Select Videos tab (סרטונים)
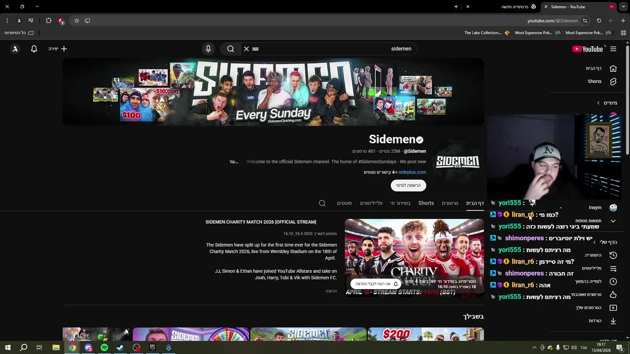This screenshot has width=630, height=354. pos(450,203)
